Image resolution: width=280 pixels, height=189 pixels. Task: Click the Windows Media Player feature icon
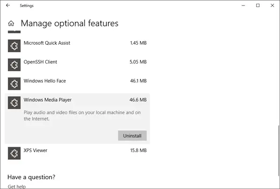point(14,103)
